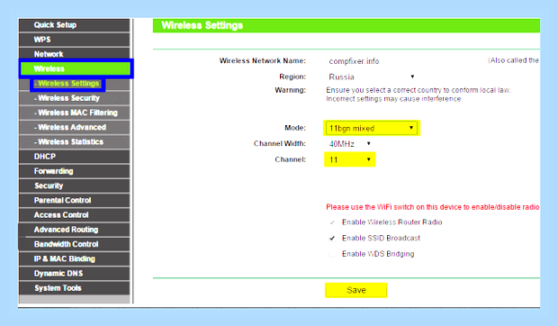
Task: Open IP & MAC Binding menu
Action: (75, 258)
